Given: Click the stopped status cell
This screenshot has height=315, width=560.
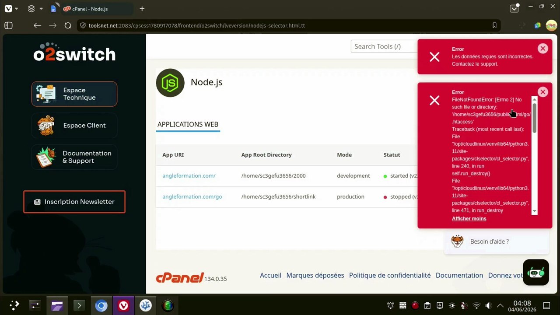Looking at the screenshot, I should pos(400,196).
